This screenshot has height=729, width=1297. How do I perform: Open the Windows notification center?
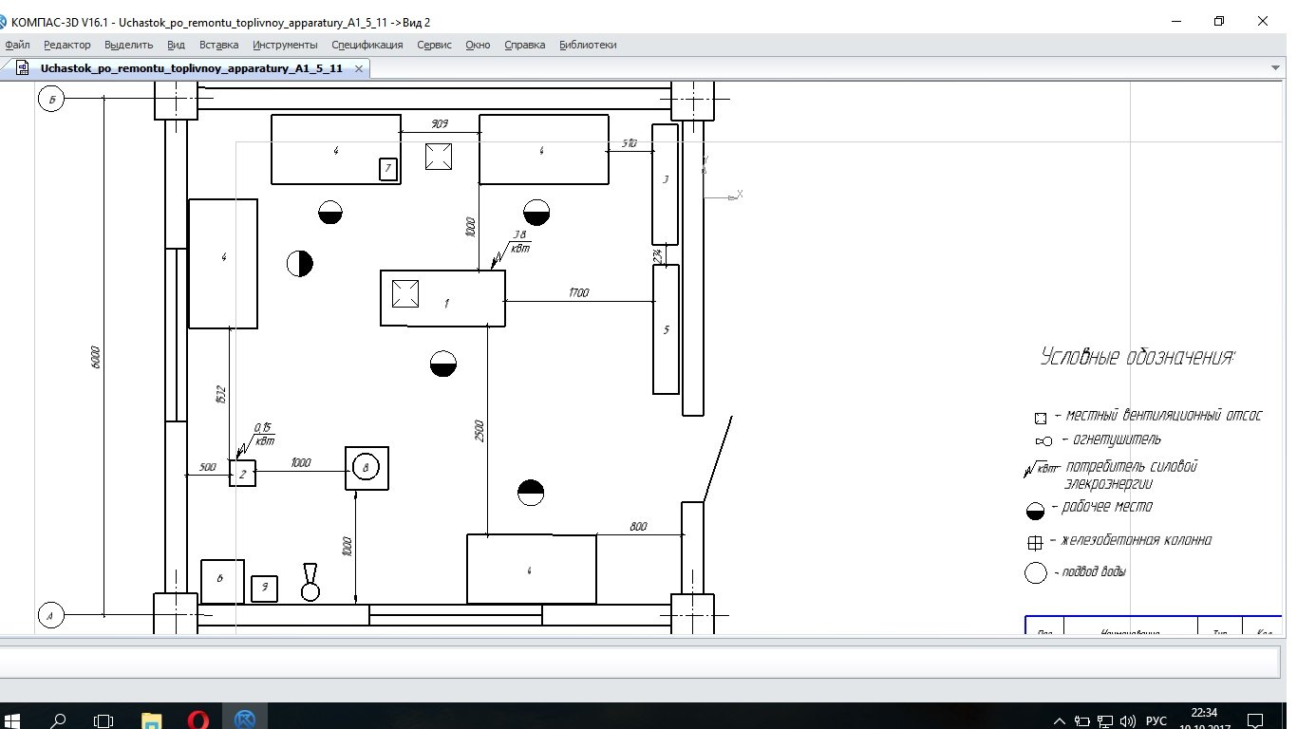1256,720
